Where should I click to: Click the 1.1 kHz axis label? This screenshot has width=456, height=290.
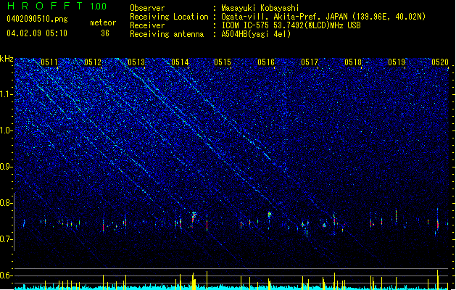point(7,94)
